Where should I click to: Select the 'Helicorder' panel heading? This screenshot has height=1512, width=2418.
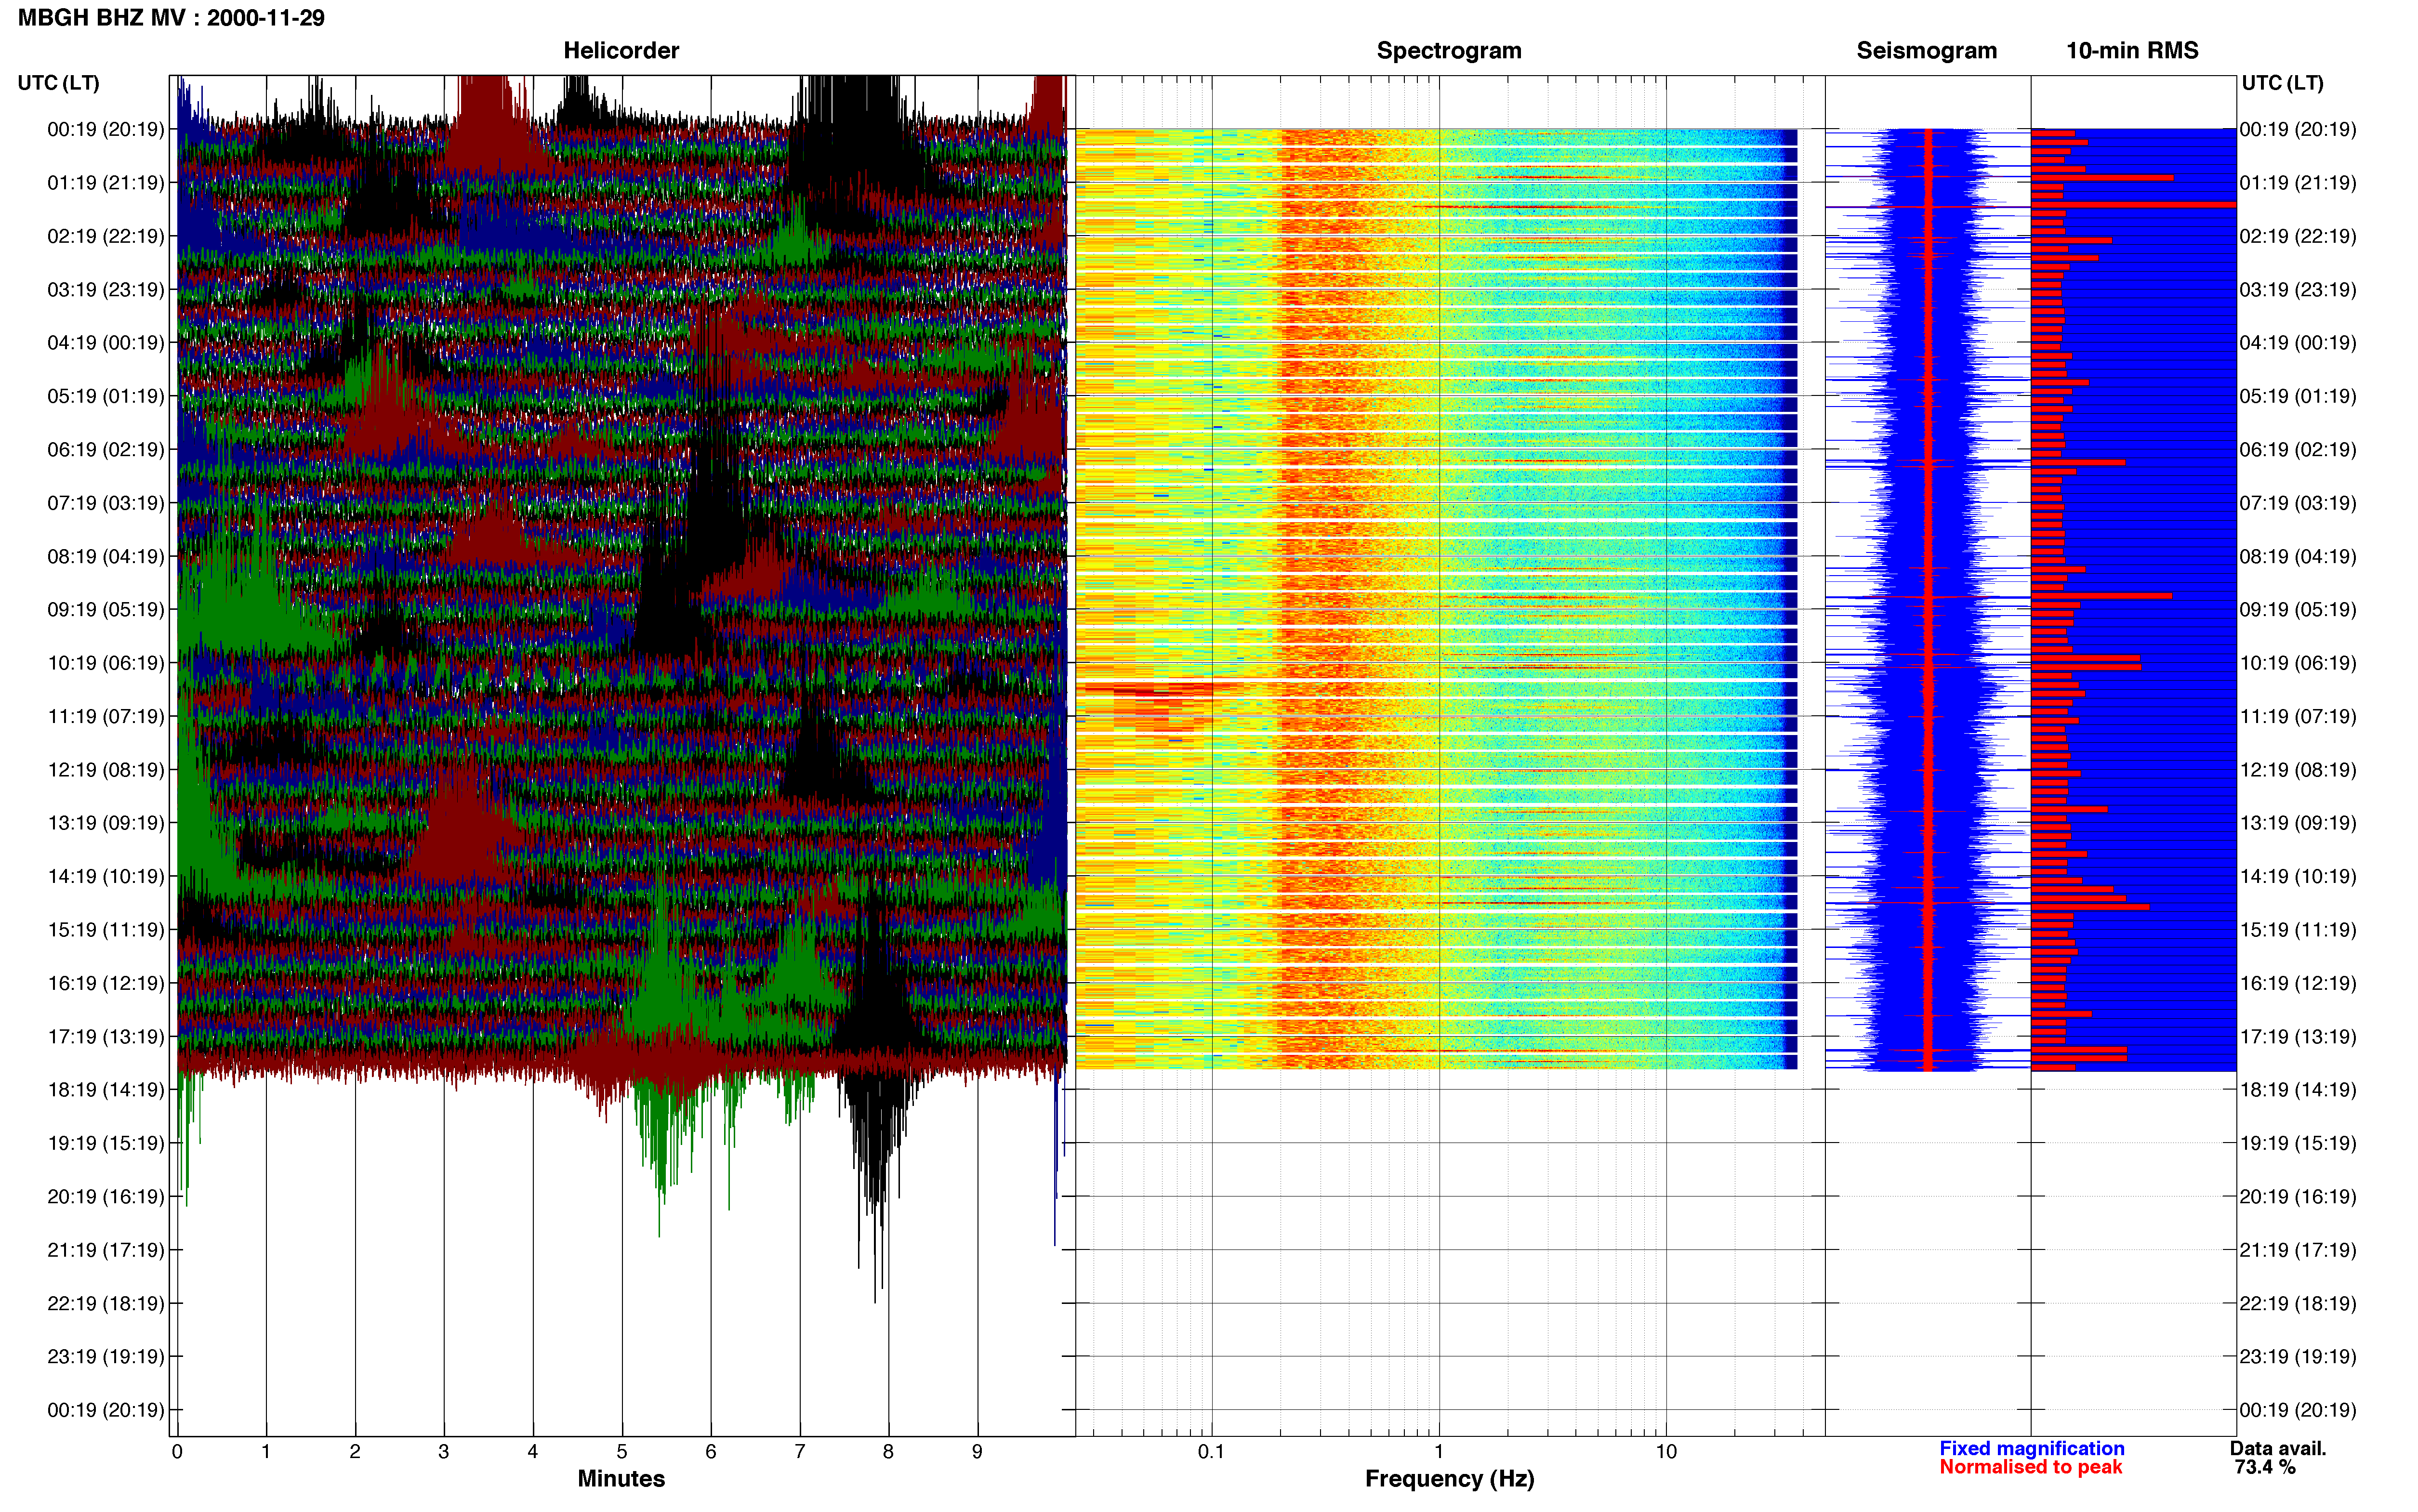coord(621,51)
